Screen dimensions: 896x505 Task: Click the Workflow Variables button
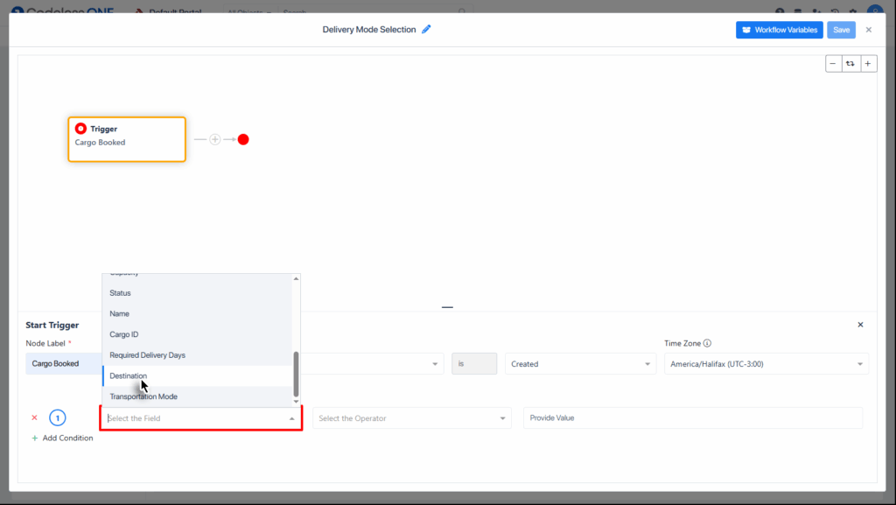779,29
